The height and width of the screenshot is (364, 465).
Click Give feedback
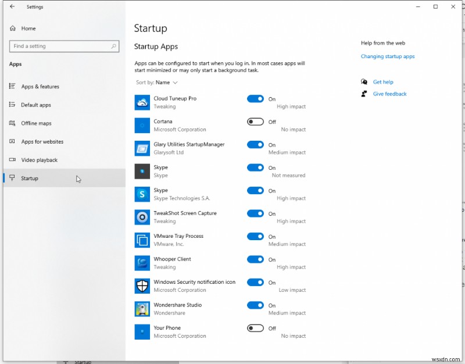pos(389,94)
